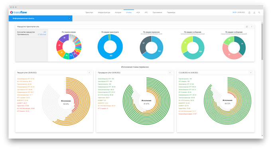Image resolution: width=272 pixels, height=151 pixels.
Task: Click Исполнение 55.03% chart center
Action: (66, 102)
